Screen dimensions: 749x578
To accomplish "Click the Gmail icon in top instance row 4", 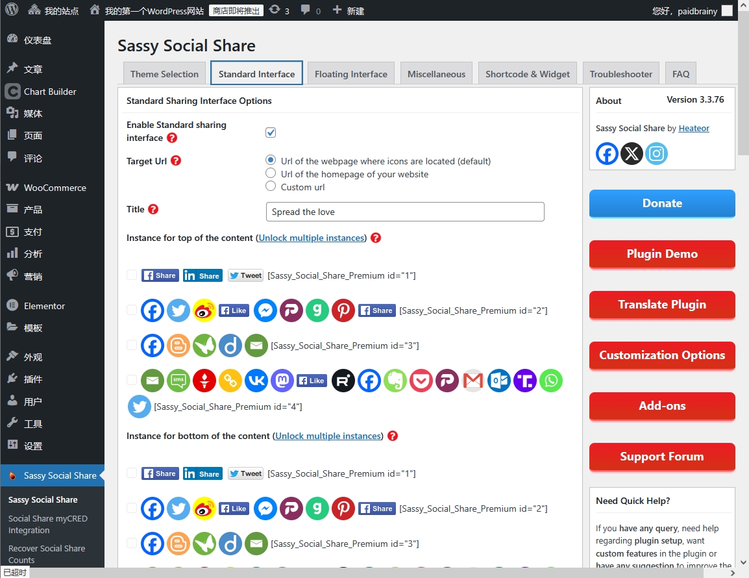I will [x=473, y=381].
